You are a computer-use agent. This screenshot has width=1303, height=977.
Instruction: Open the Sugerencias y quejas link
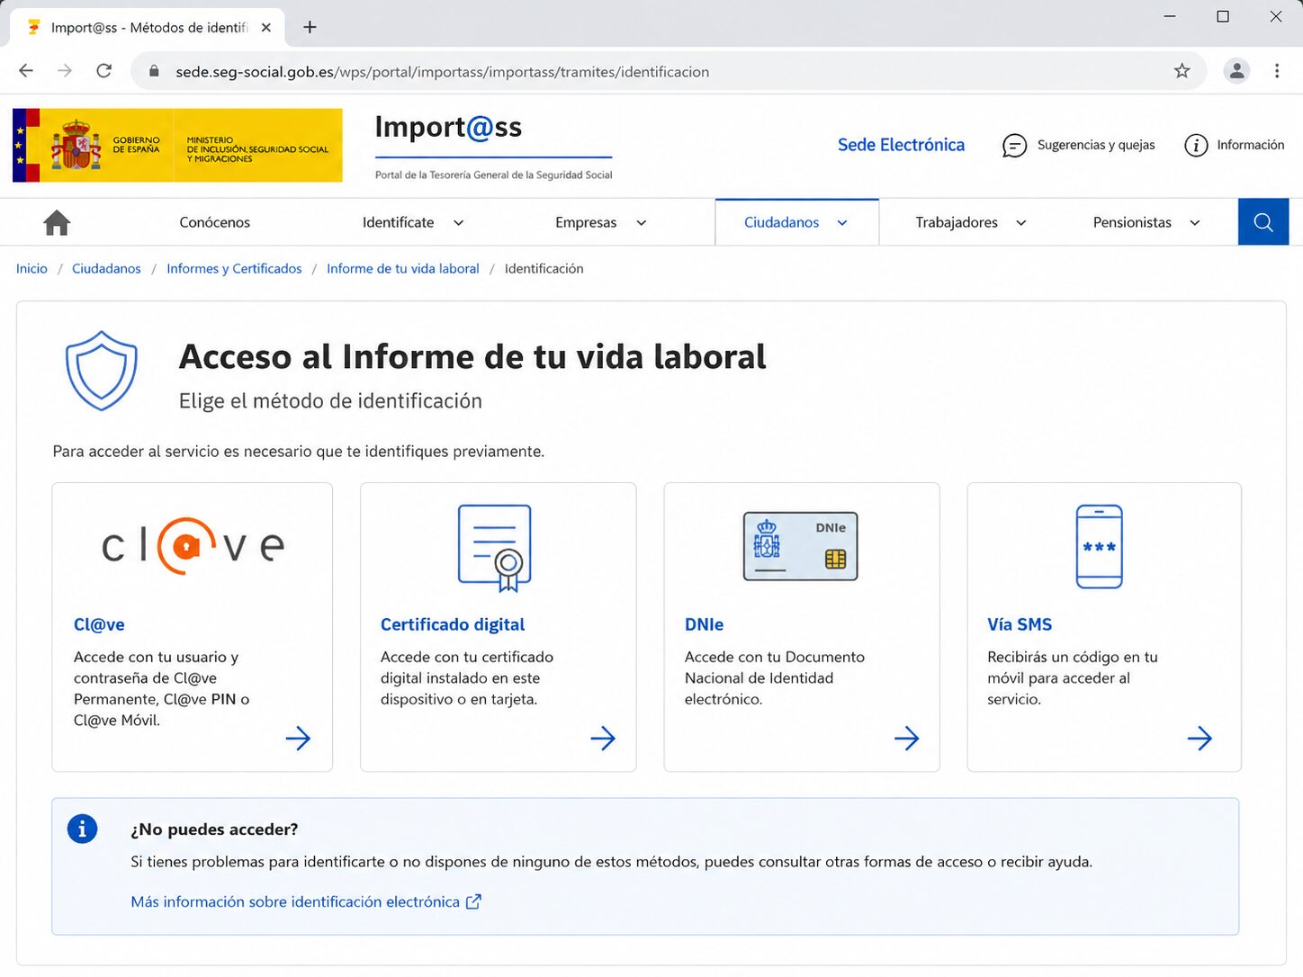pos(1096,145)
